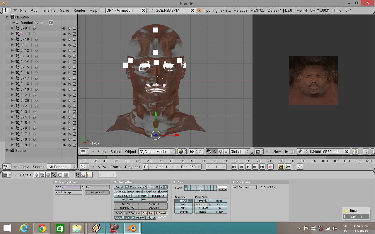Select the Logic context panel icon

click(36, 175)
